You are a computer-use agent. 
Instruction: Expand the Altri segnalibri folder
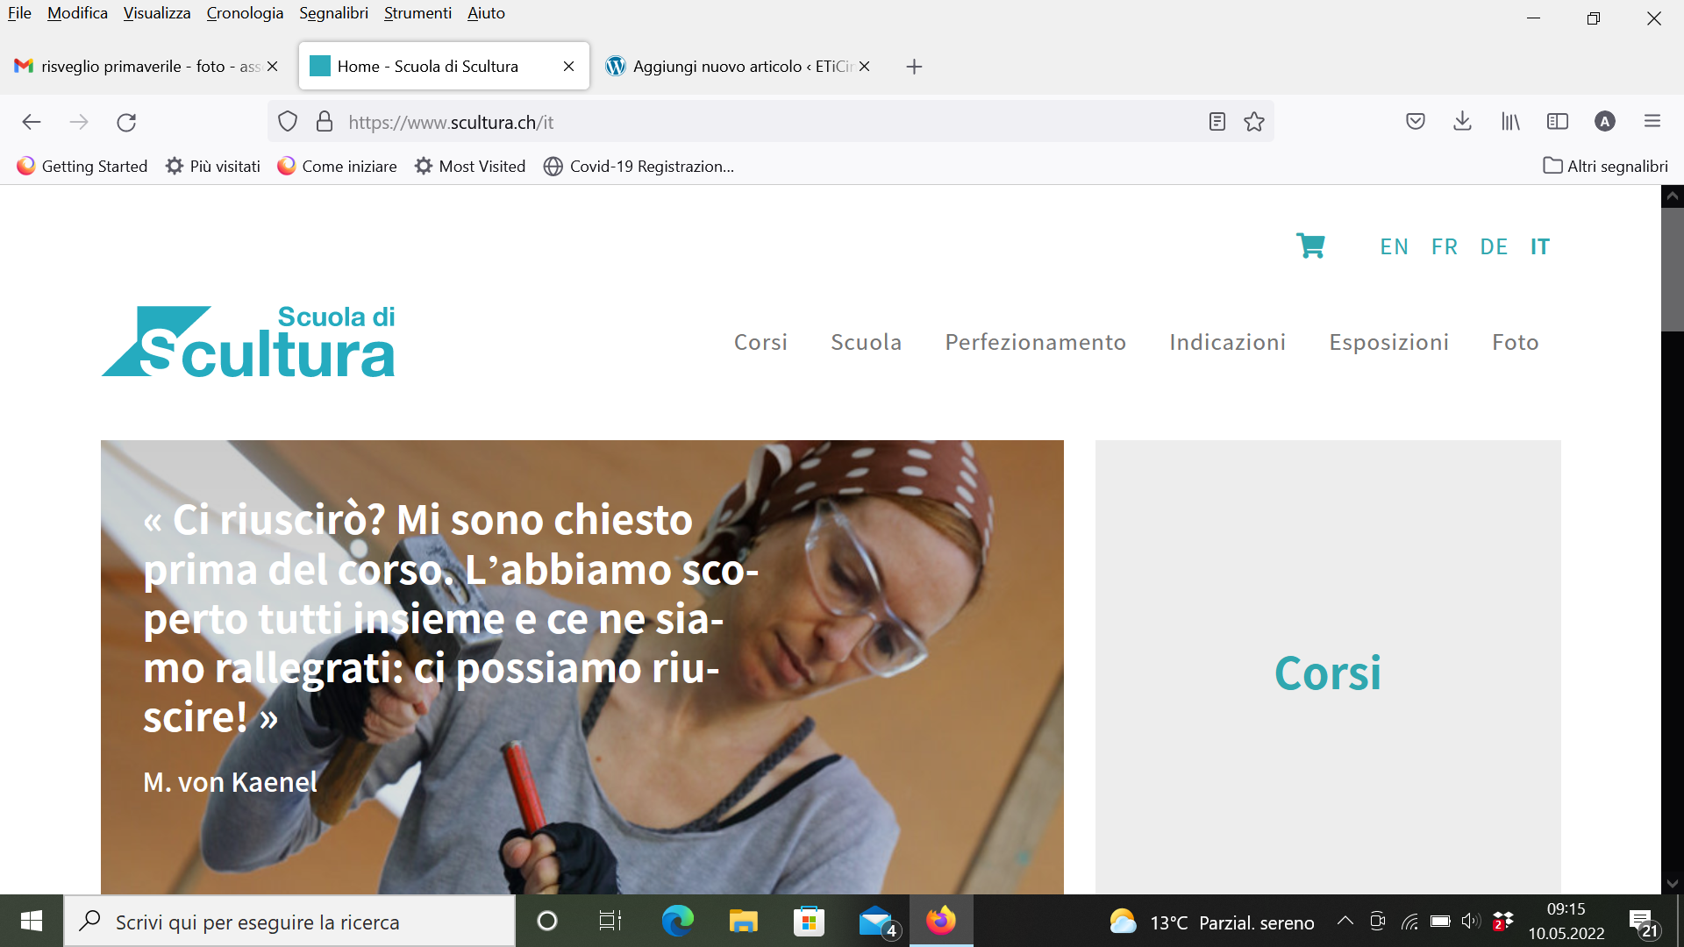click(1606, 167)
